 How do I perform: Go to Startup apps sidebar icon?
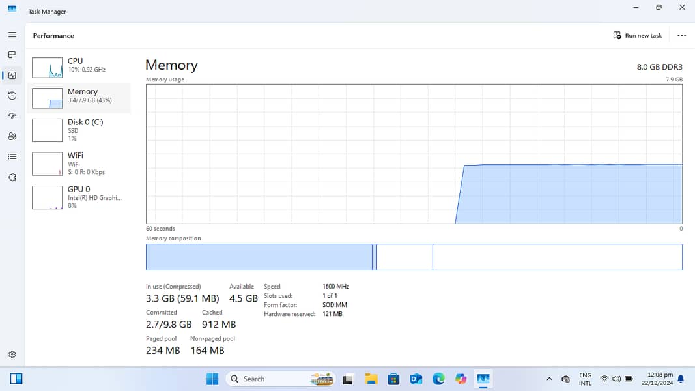click(12, 116)
